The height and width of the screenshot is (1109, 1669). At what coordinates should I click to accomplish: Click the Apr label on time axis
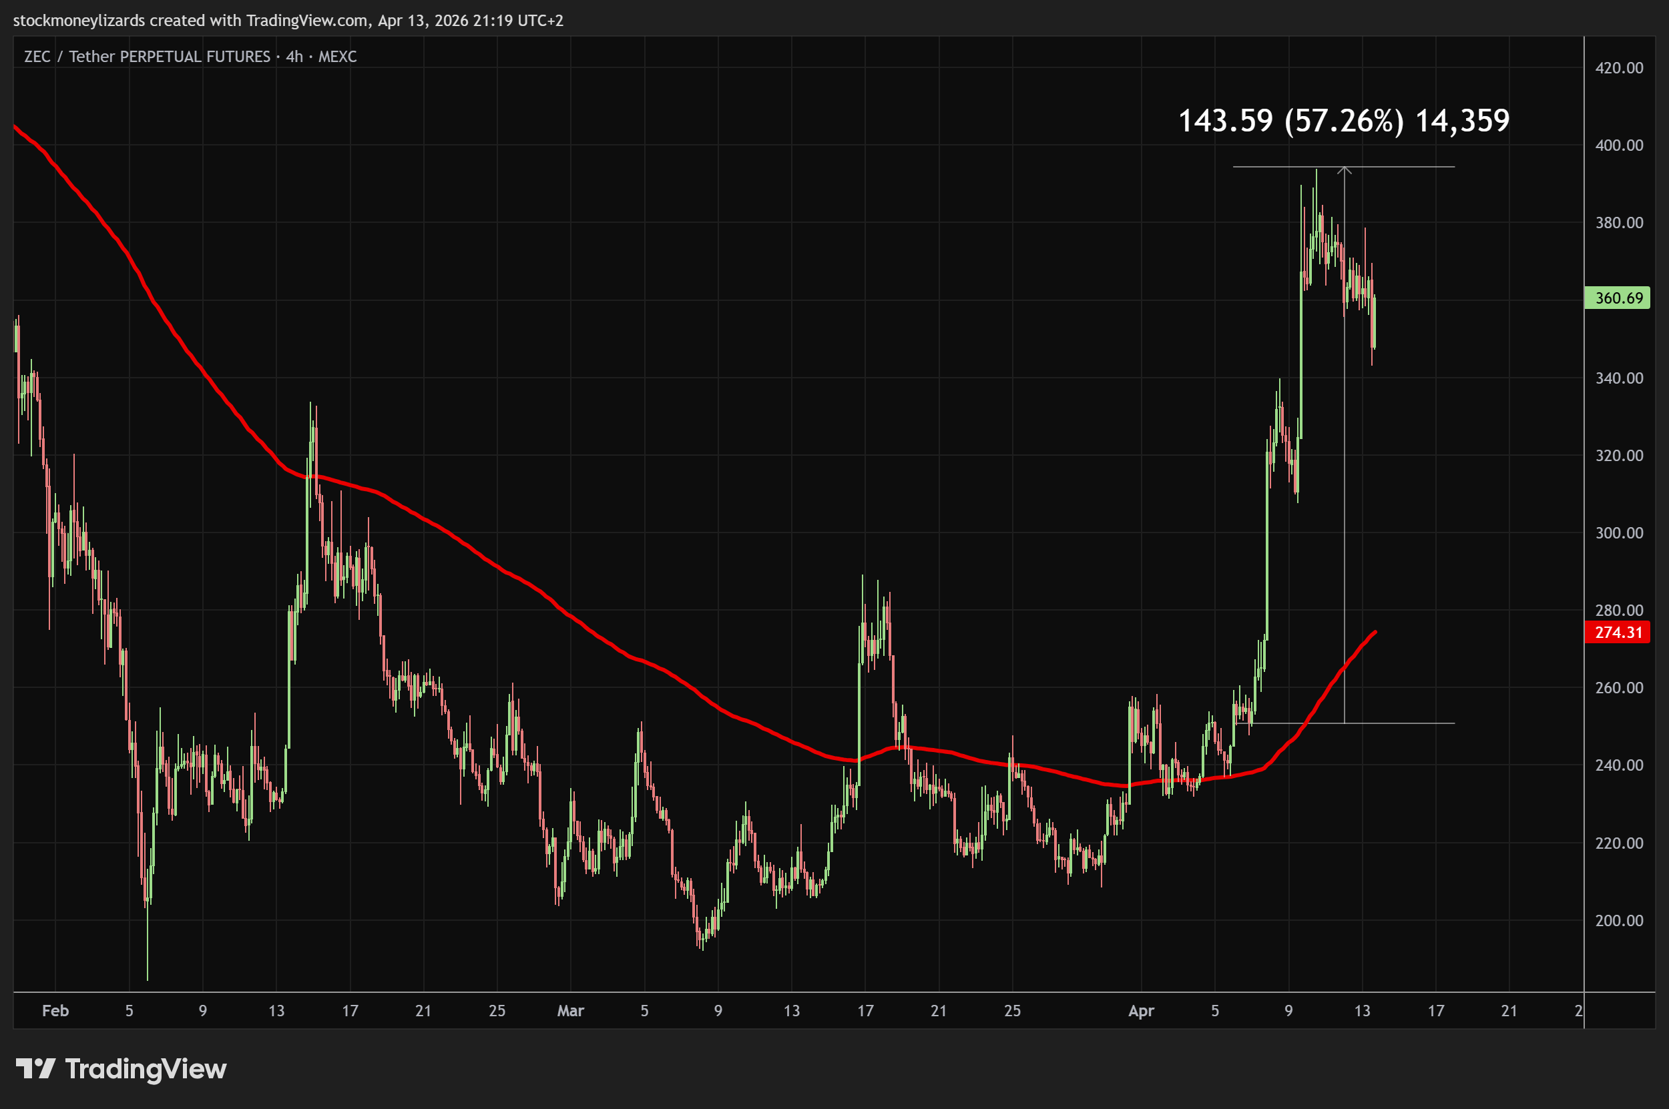coord(1141,1011)
